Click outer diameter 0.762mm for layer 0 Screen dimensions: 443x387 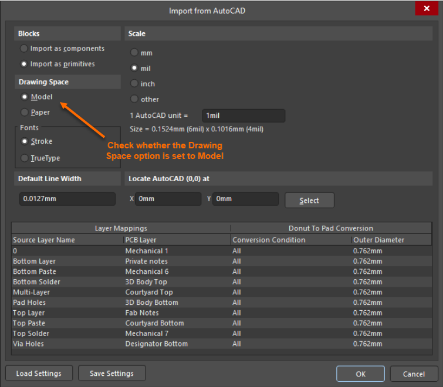pyautogui.click(x=391, y=251)
